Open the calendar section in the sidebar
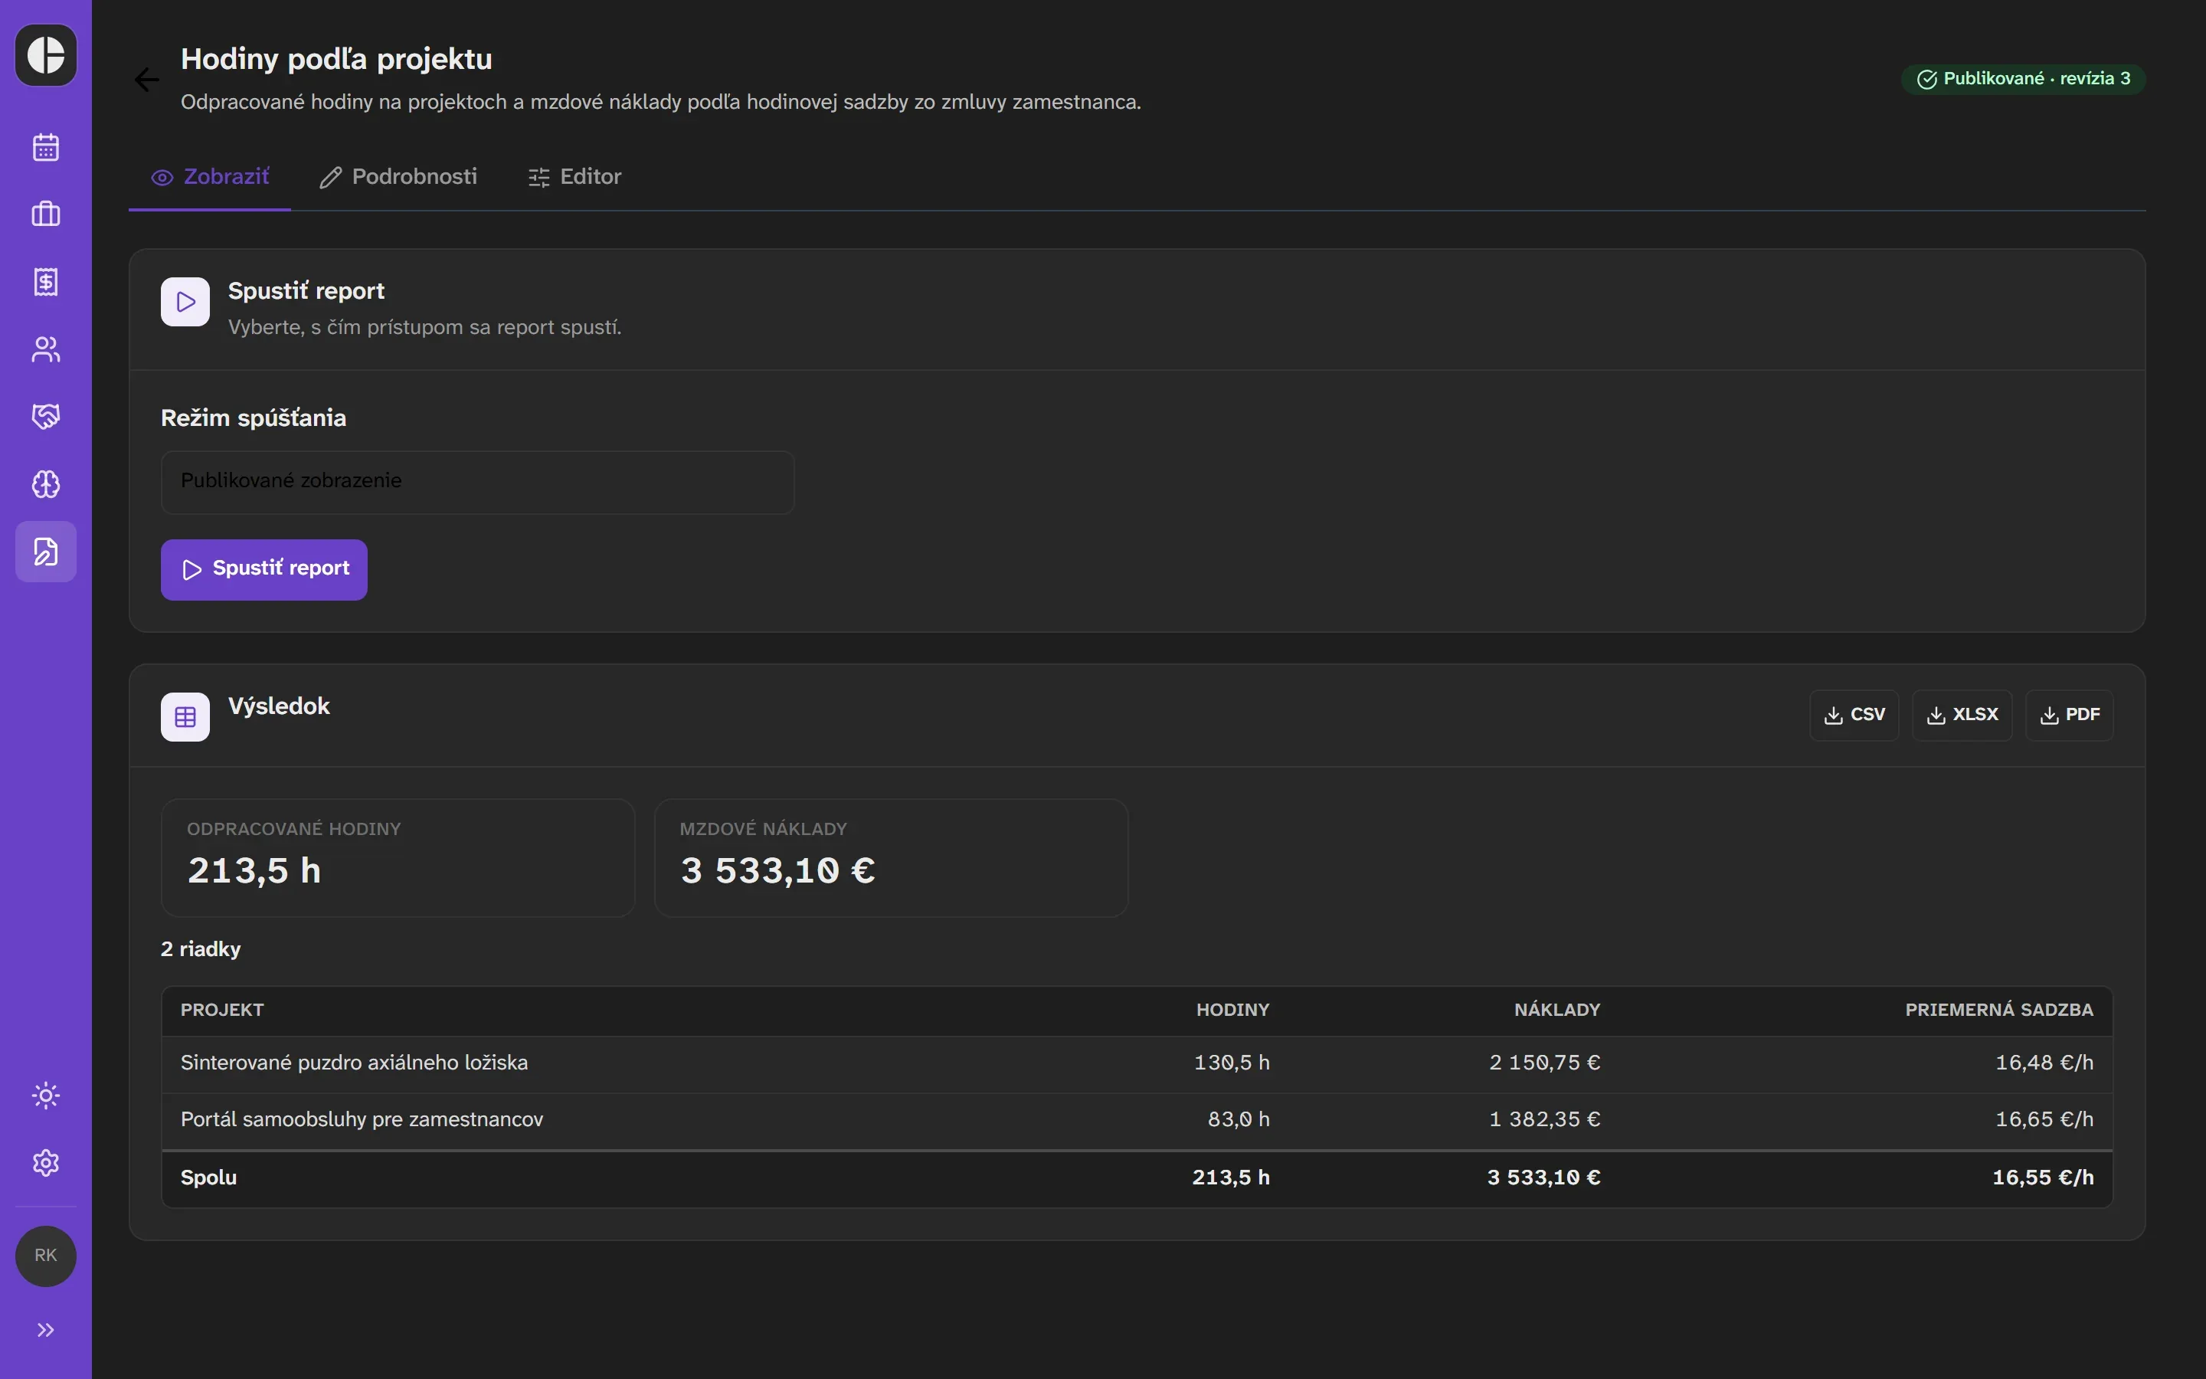Viewport: 2206px width, 1379px height. [x=46, y=147]
